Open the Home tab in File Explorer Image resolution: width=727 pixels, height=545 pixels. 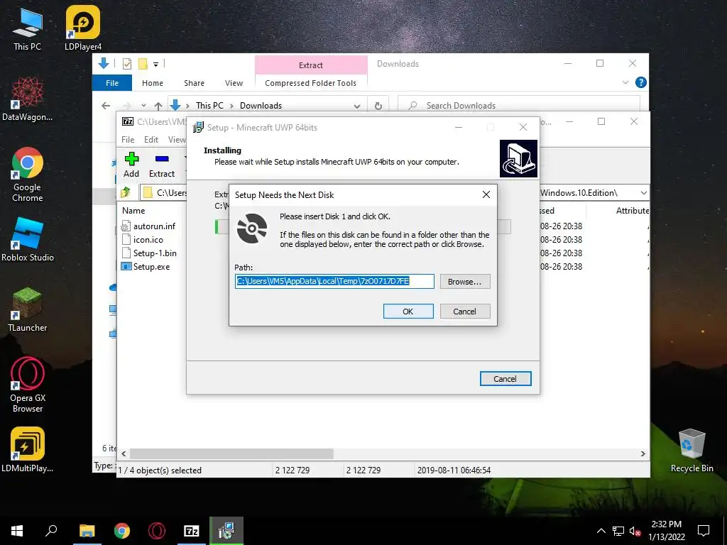coord(153,83)
